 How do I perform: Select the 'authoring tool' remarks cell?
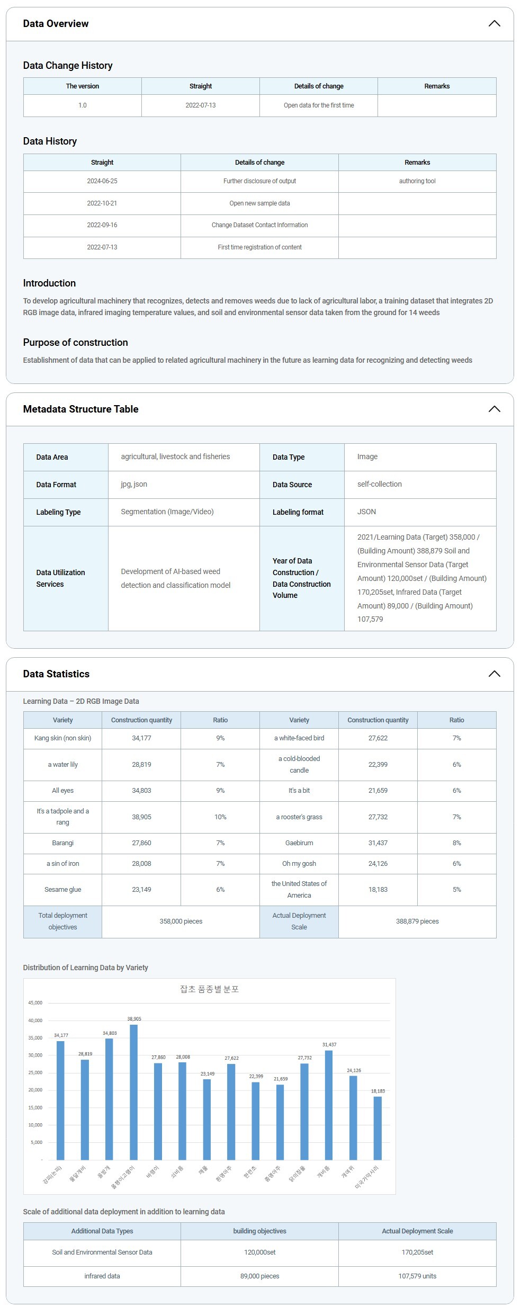(417, 181)
